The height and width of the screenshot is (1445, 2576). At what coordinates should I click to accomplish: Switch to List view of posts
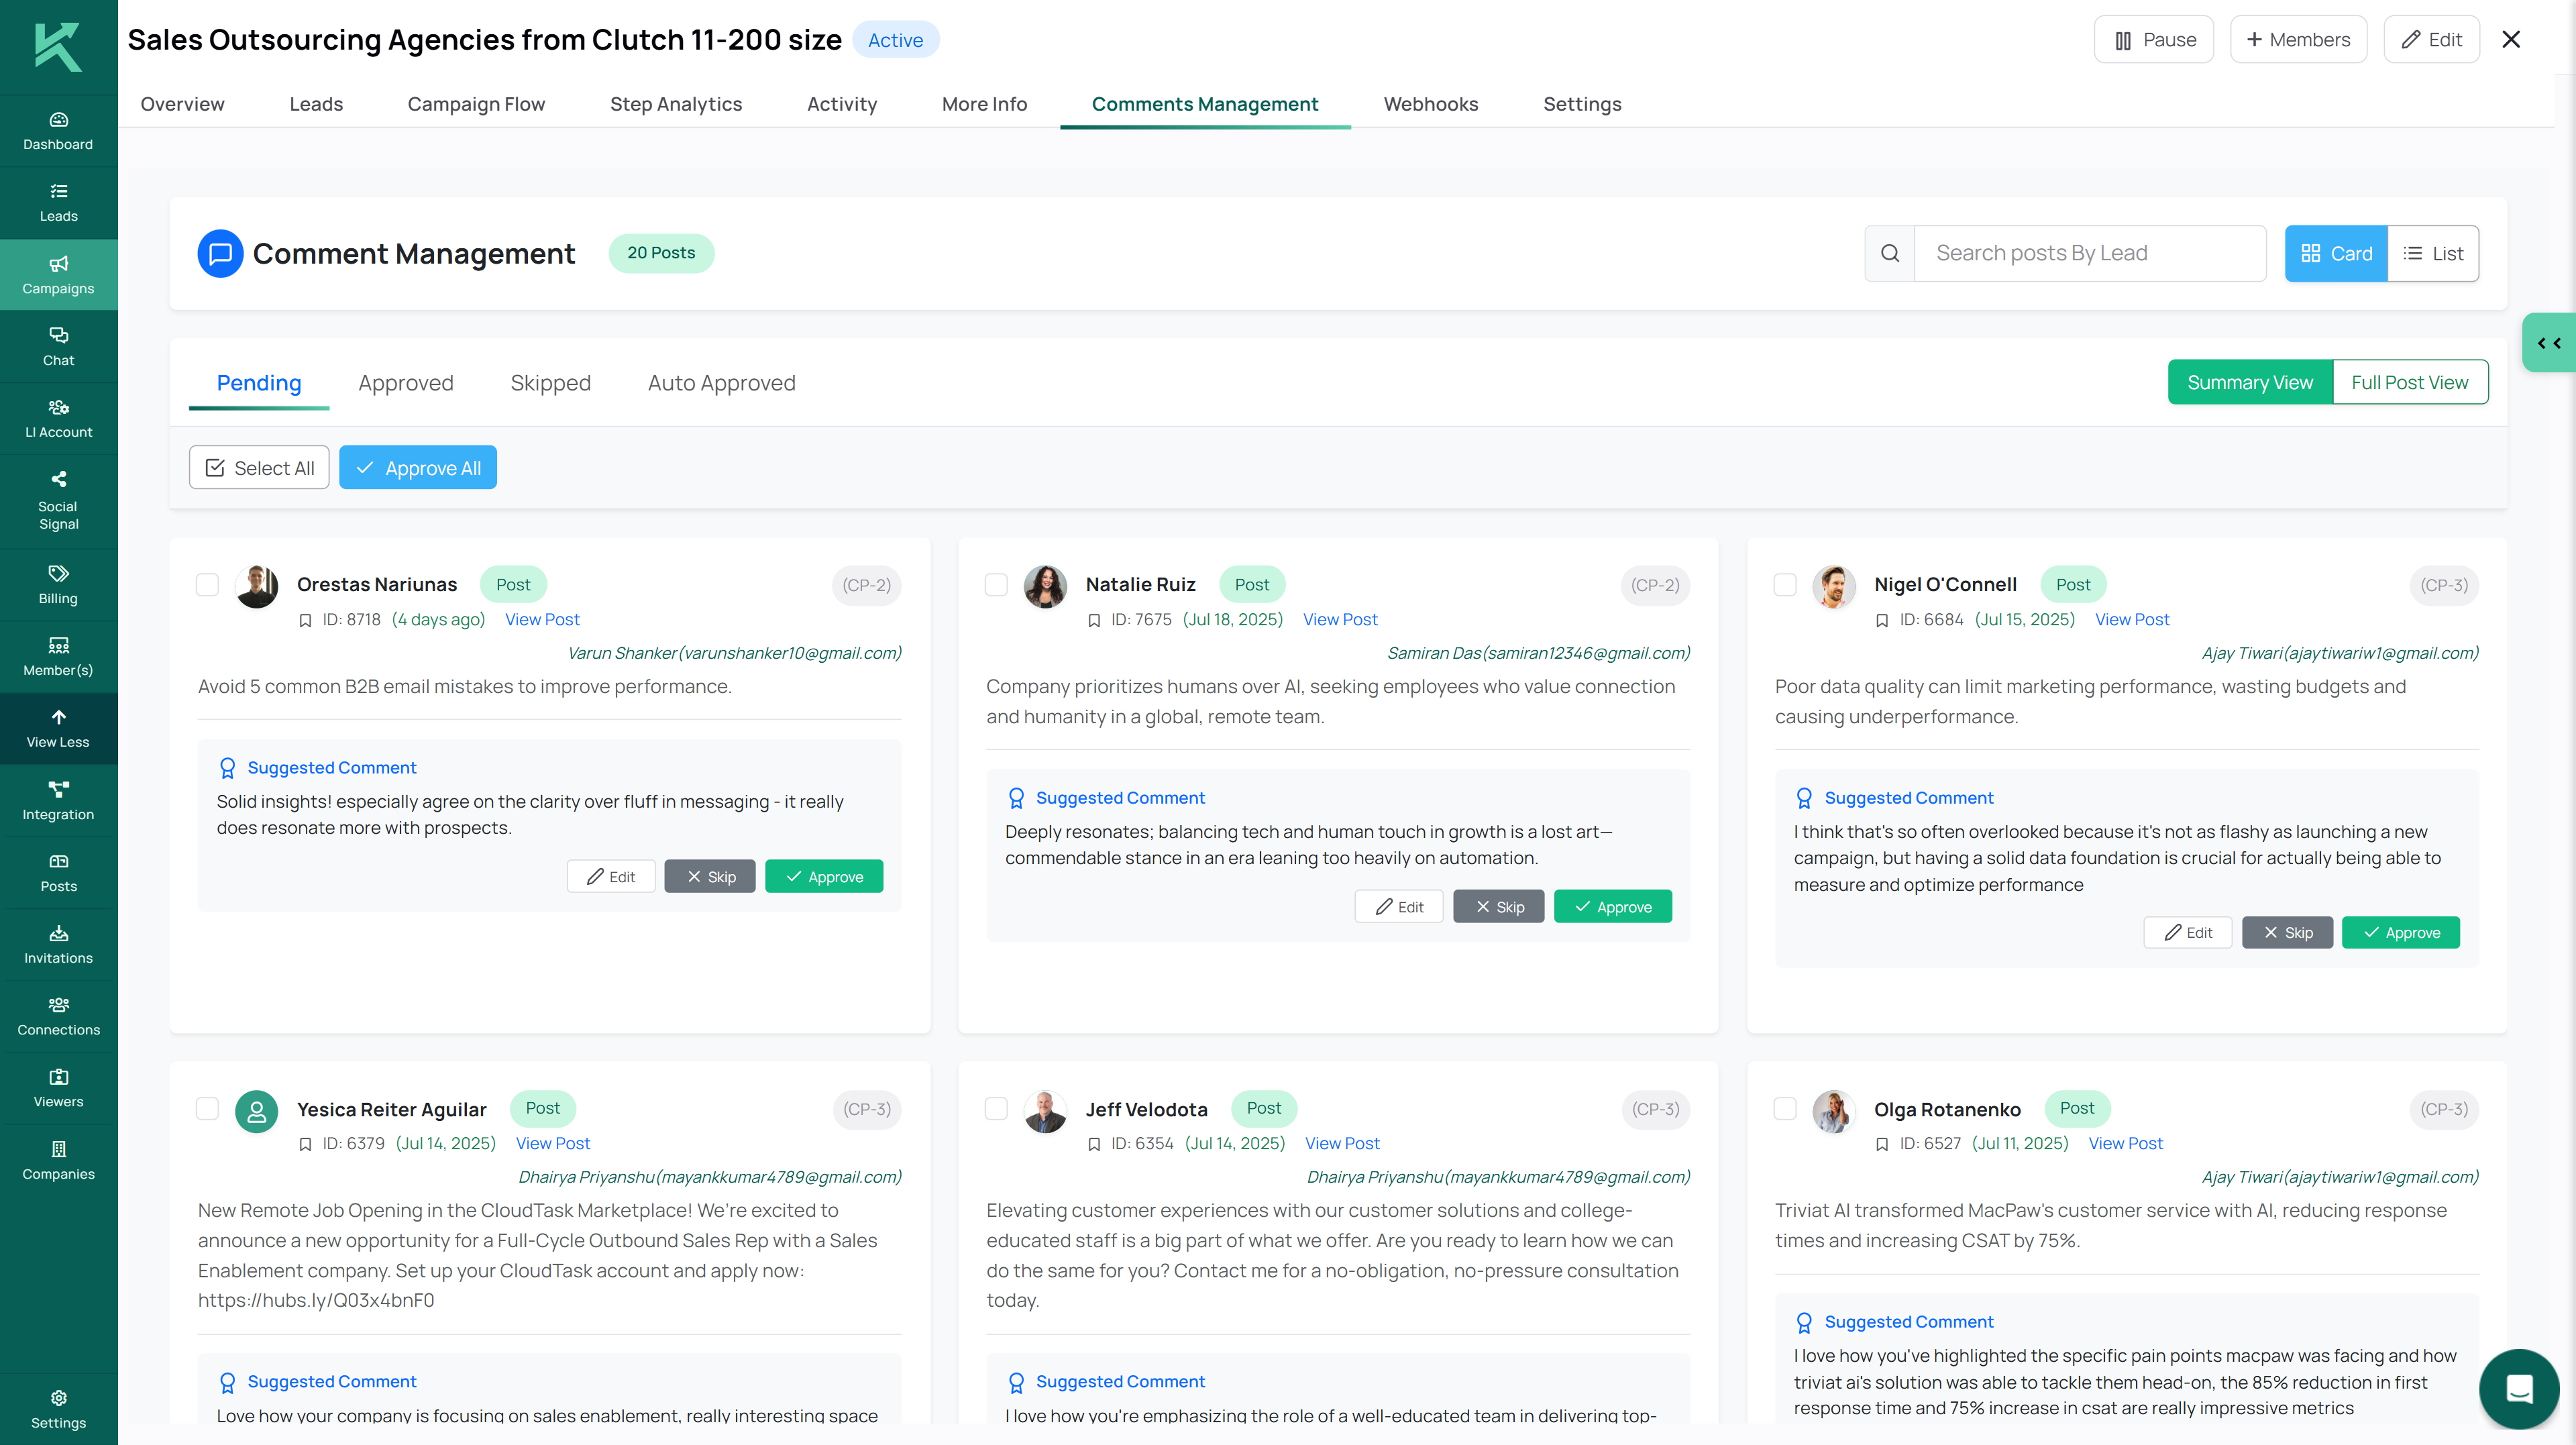(2434, 253)
